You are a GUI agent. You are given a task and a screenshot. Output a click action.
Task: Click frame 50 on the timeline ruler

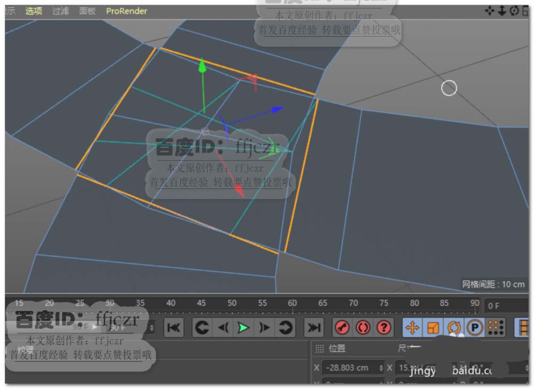tap(232, 303)
